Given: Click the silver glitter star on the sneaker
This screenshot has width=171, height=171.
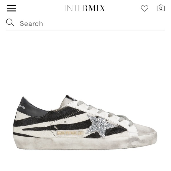Looking at the screenshot, I should click(100, 125).
